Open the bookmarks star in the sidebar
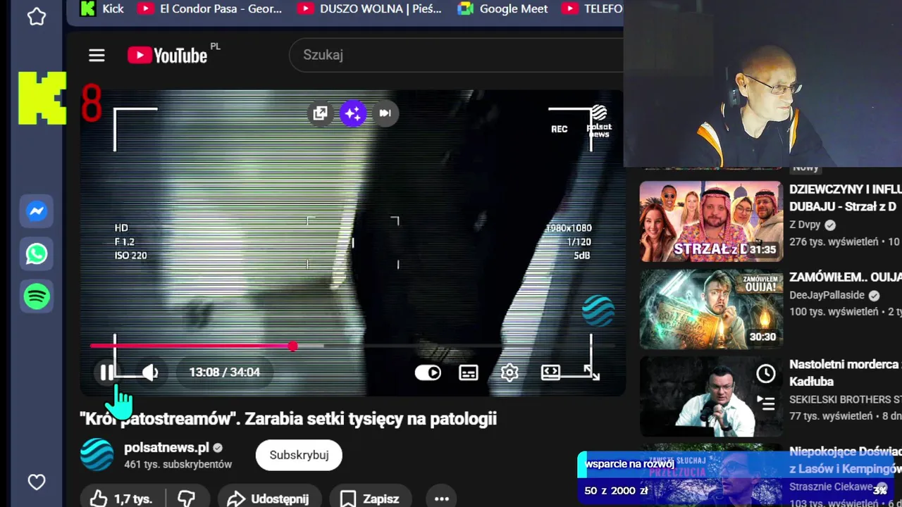902x507 pixels. point(37,16)
